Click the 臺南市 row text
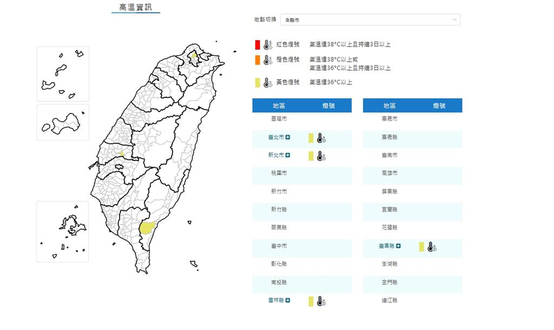 [390, 155]
